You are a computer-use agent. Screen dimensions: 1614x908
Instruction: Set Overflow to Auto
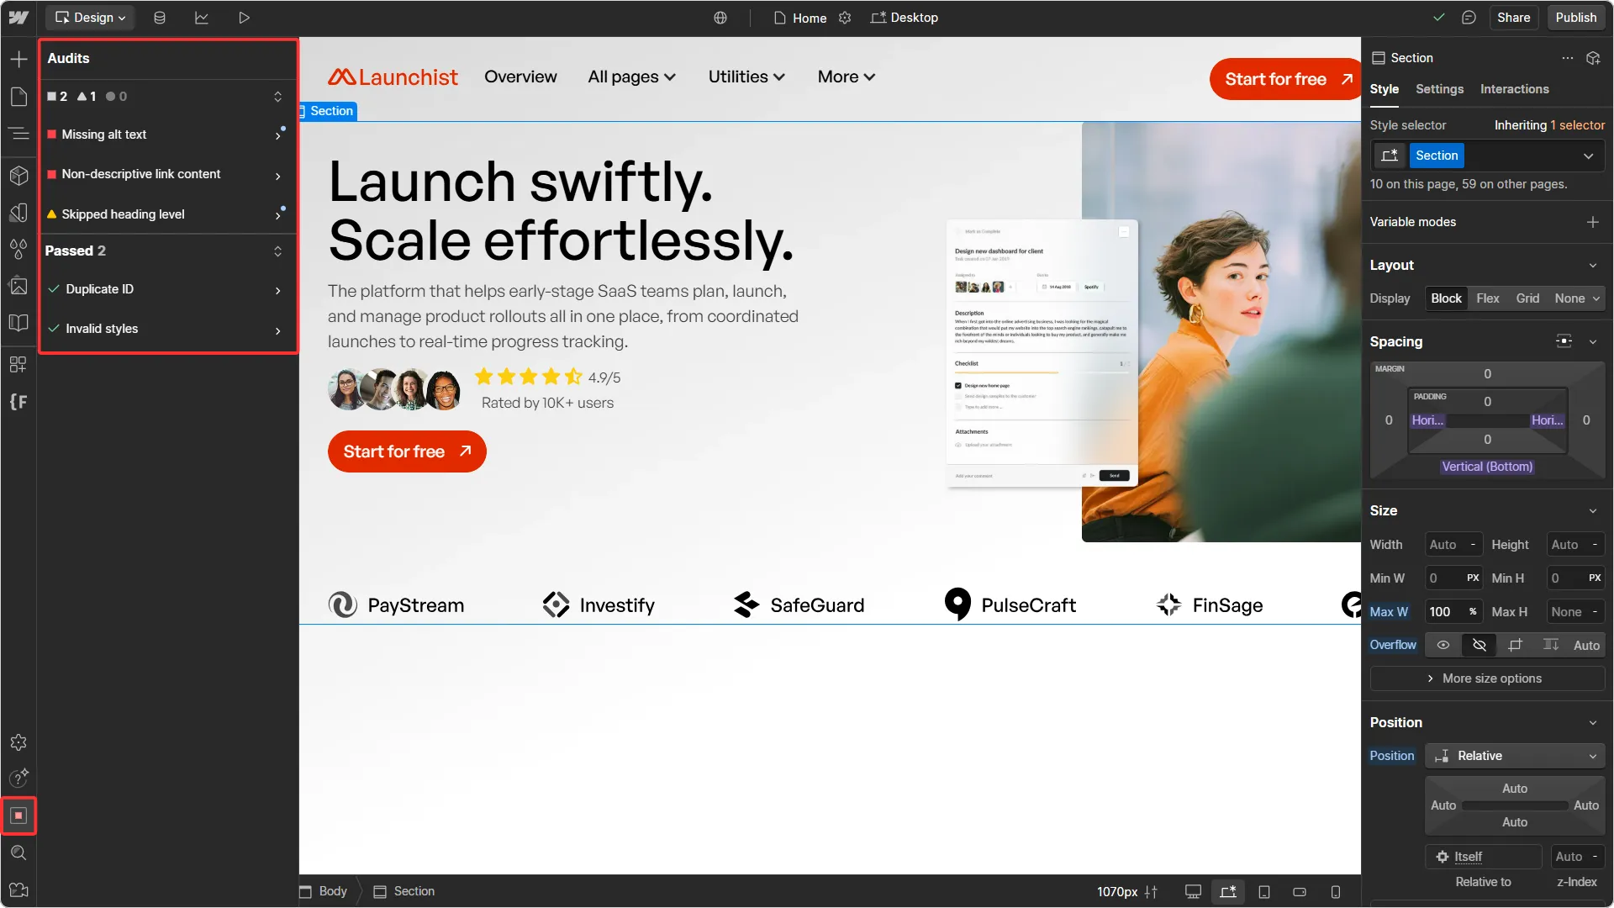(1586, 645)
